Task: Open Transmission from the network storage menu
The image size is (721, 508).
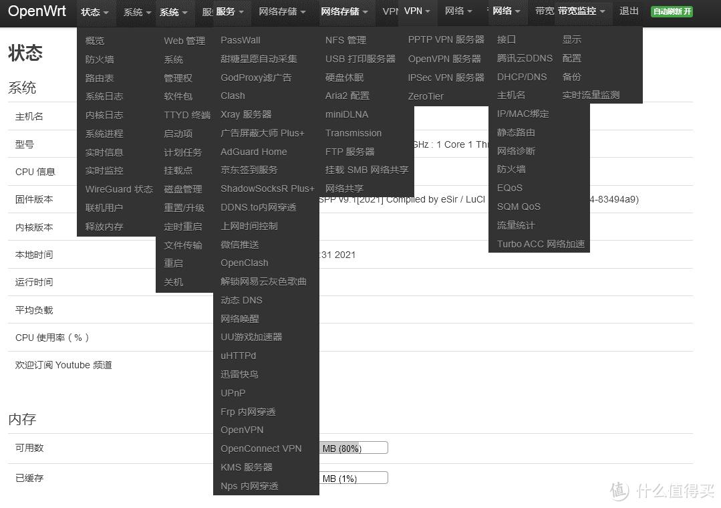Action: coord(353,133)
